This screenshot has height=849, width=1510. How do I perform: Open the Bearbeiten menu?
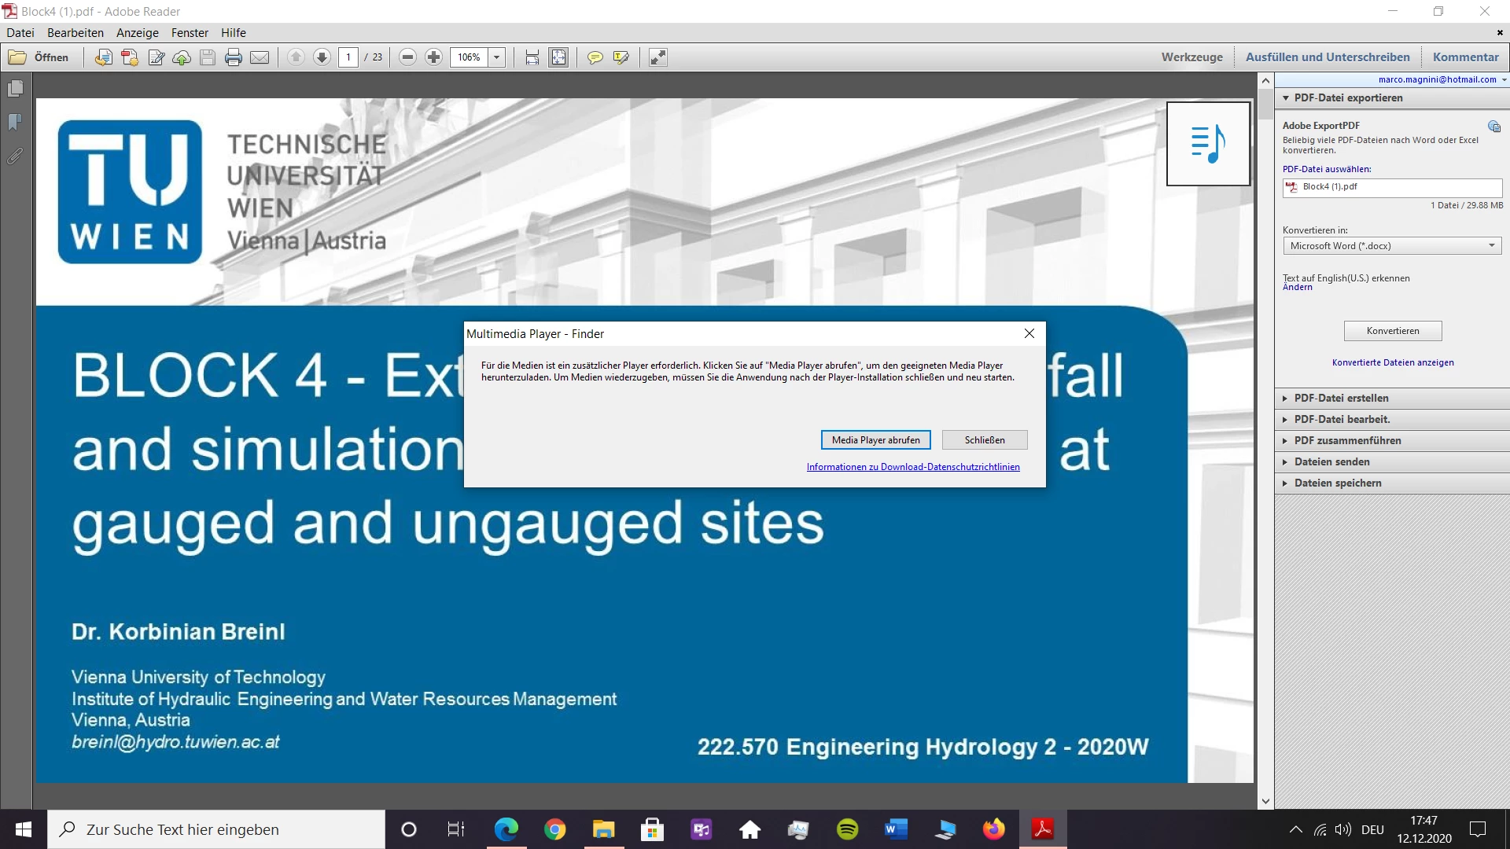[75, 33]
